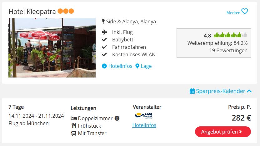Click the LMX Touristik logo
Screen dimensions: 260x146
click(144, 115)
